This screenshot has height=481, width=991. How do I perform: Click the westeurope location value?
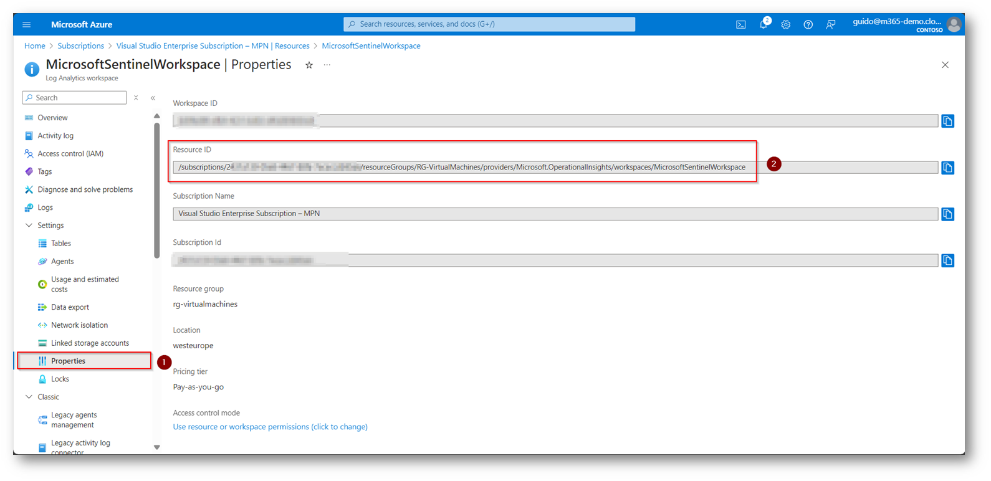[193, 346]
